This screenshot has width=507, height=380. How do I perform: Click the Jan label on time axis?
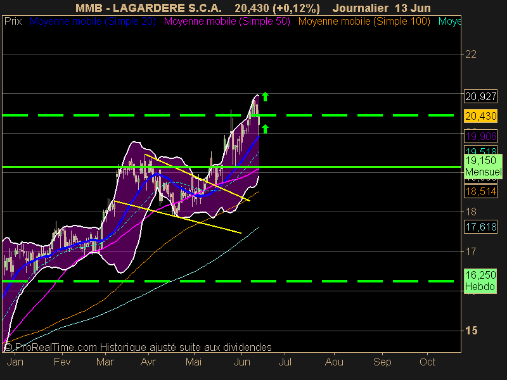[x=15, y=362]
